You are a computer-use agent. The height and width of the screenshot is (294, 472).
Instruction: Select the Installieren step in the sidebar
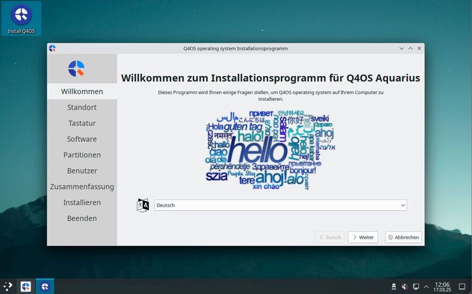(x=82, y=202)
